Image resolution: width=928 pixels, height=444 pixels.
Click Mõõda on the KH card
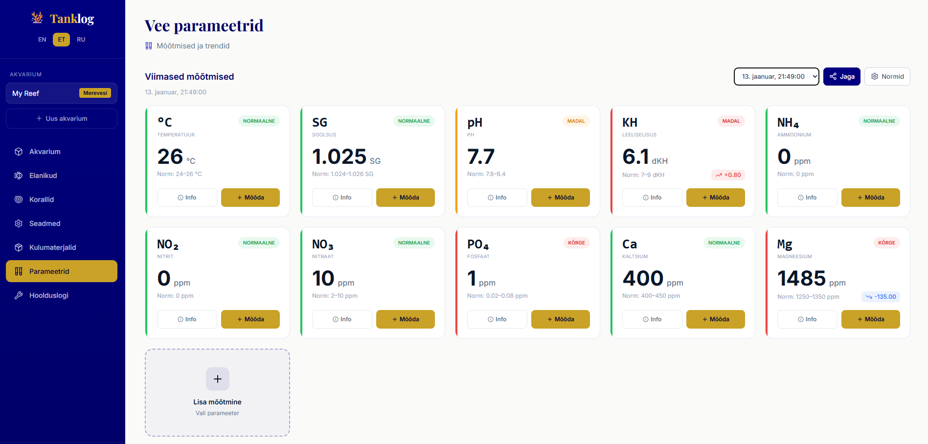(x=715, y=198)
